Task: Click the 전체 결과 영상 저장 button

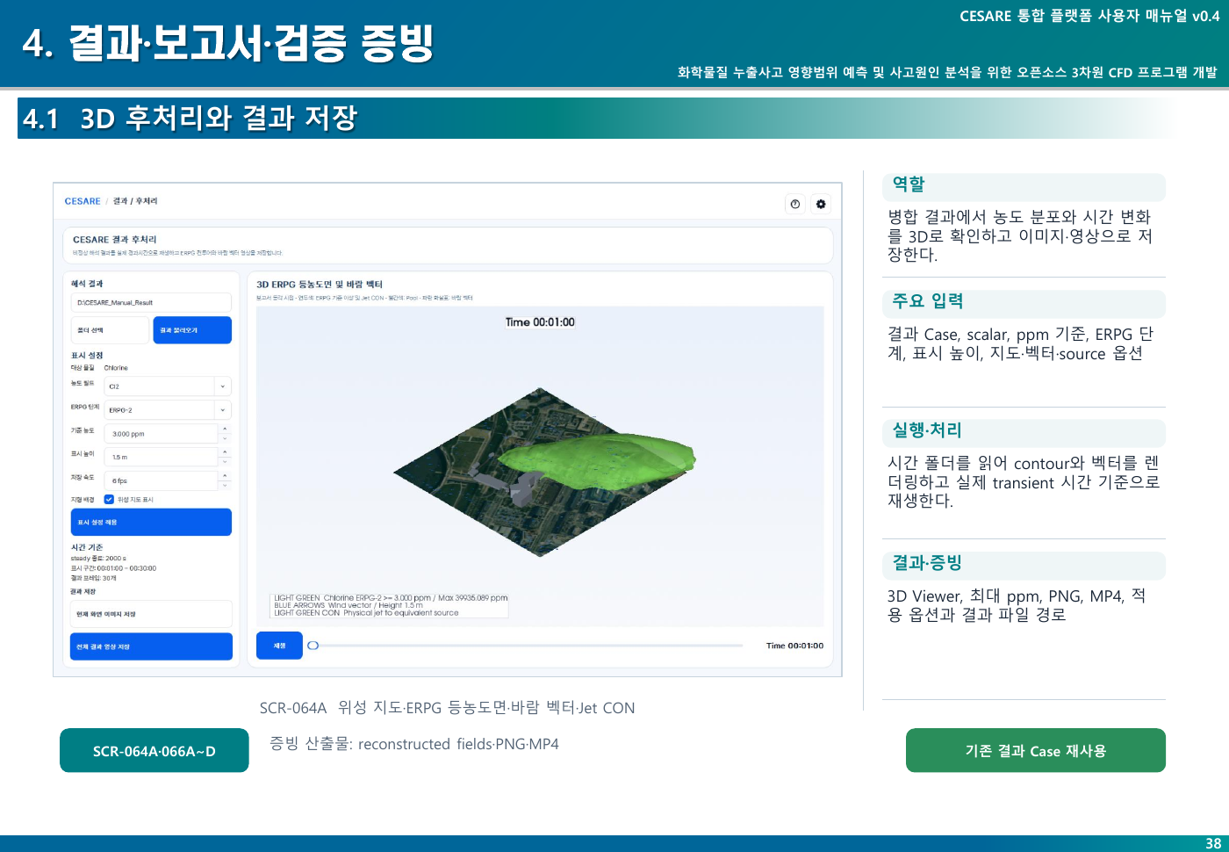Action: pyautogui.click(x=151, y=646)
